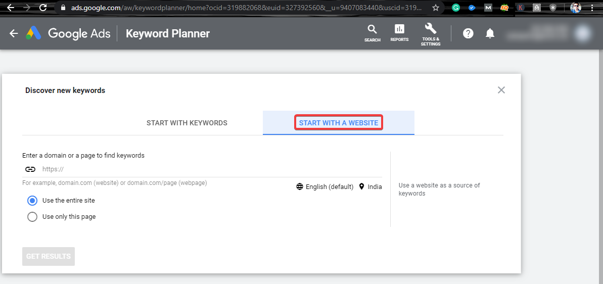The width and height of the screenshot is (603, 284).
Task: Click the link icon beside the URL field
Action: click(30, 169)
